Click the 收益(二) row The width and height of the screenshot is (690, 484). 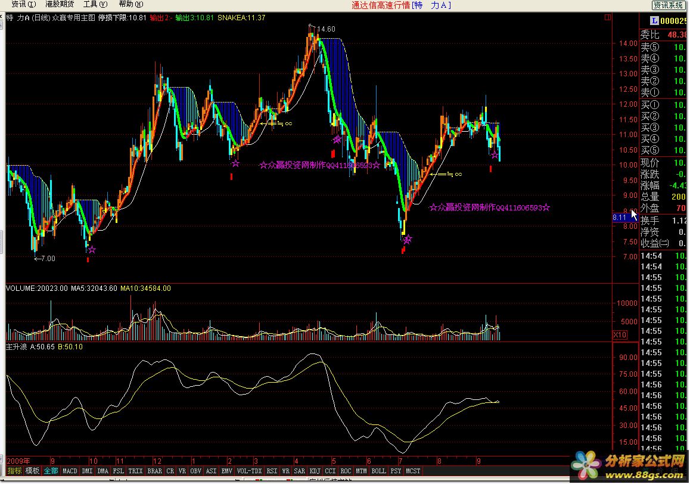pos(664,243)
